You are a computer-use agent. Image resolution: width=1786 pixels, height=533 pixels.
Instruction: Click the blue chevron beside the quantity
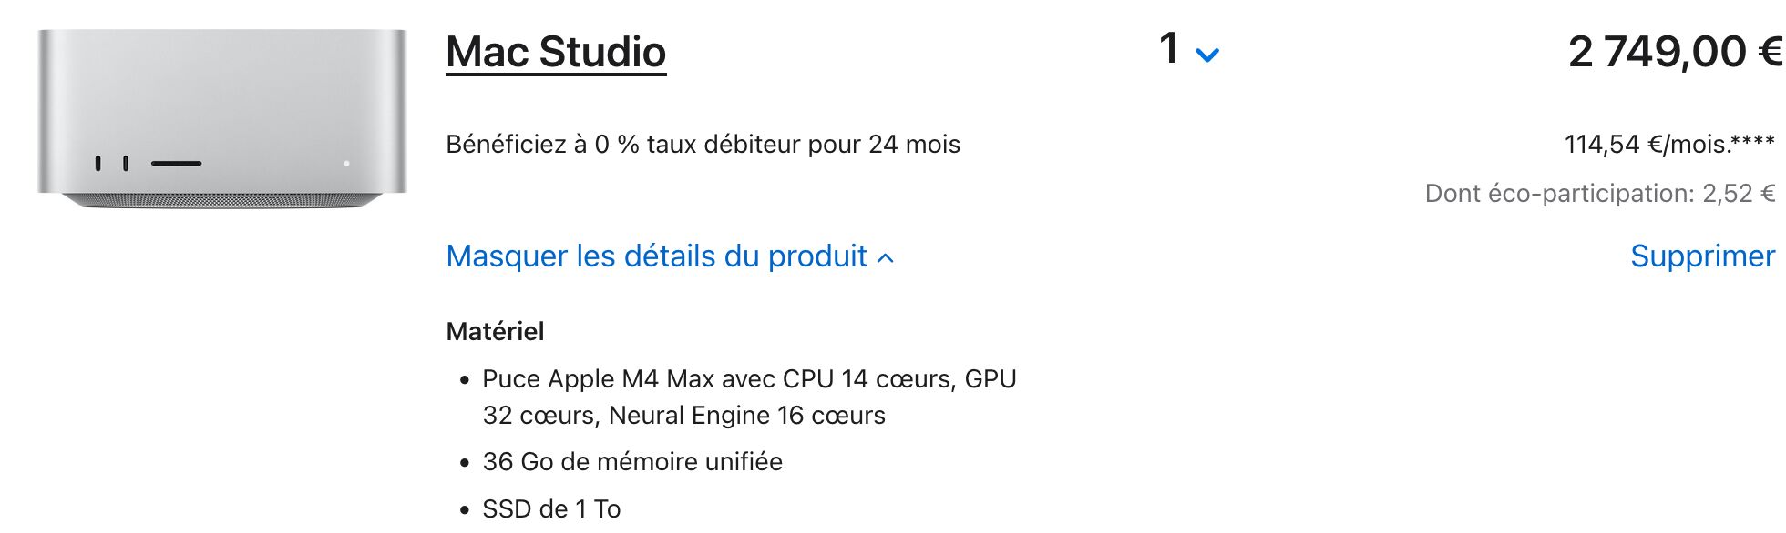1207,55
